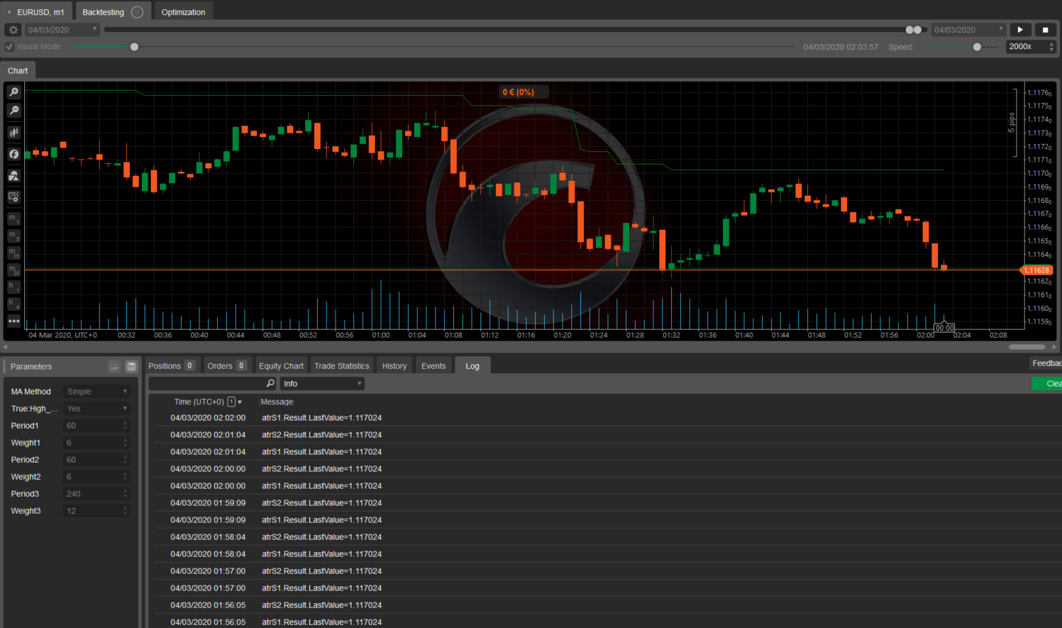The height and width of the screenshot is (628, 1062).
Task: Open the Events tab
Action: click(433, 366)
